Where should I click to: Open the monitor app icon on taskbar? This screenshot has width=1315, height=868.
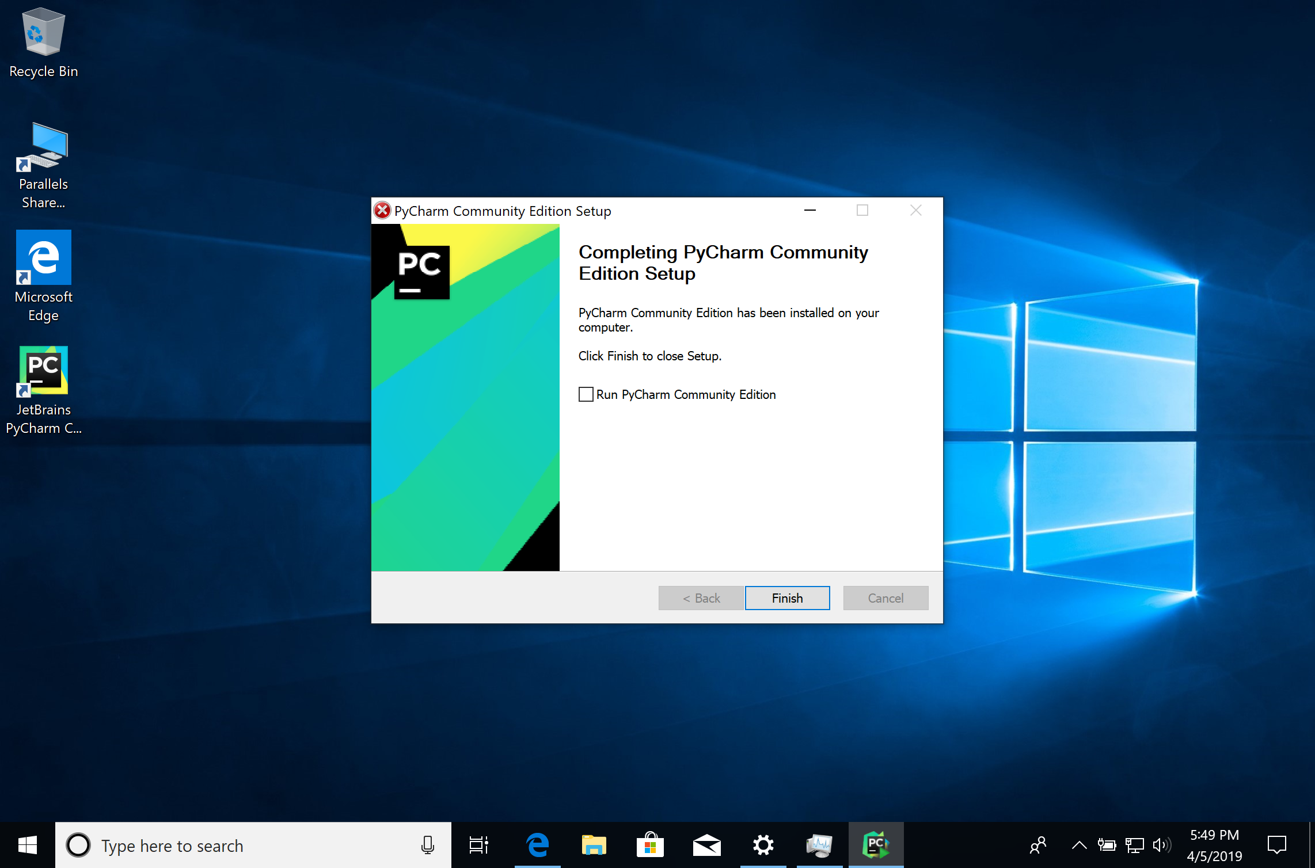[x=819, y=845]
